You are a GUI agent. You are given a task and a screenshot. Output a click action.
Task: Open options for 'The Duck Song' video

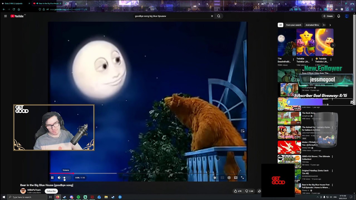pos(332,114)
